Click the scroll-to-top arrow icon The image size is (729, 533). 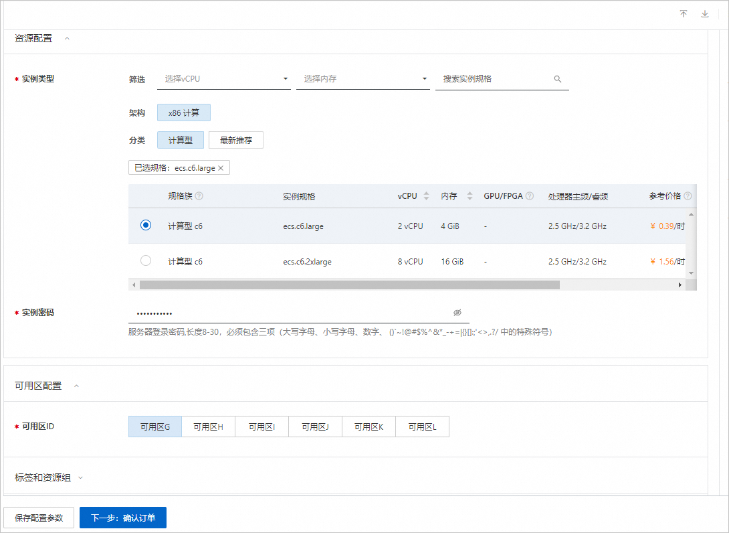pyautogui.click(x=684, y=13)
